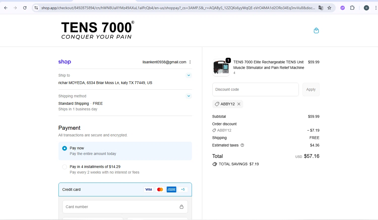This screenshot has height=220, width=378.
Task: Open account options next to the email
Action: point(190,62)
